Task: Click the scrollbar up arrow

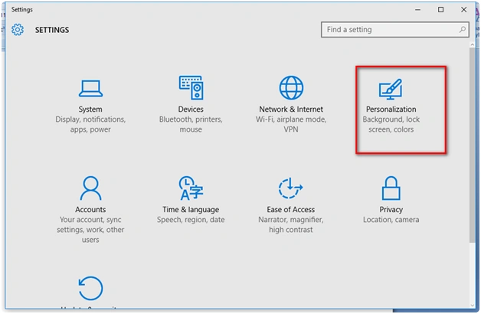Action: coord(472,44)
